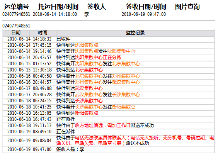
Task: Click the signing date 2010-06-19 09:47:00 at top
Action: tap(144, 14)
